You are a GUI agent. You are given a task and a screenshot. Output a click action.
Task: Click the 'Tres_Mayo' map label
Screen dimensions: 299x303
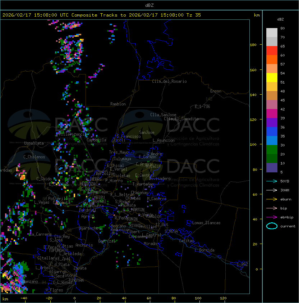[x=119, y=152]
